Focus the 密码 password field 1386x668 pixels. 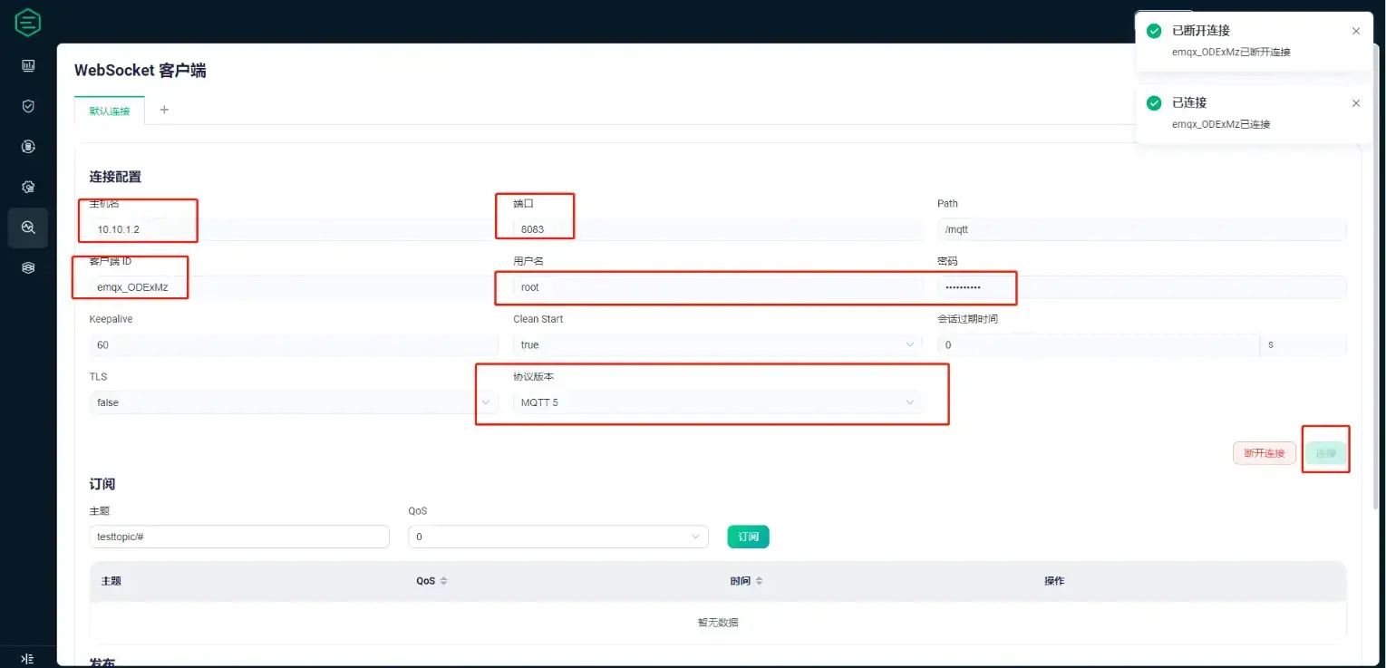click(x=1141, y=287)
